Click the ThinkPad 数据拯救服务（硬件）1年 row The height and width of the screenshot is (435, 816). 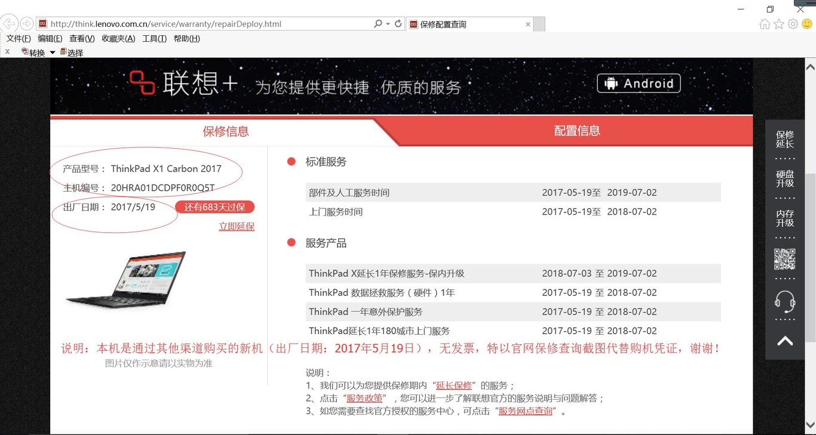coord(513,292)
